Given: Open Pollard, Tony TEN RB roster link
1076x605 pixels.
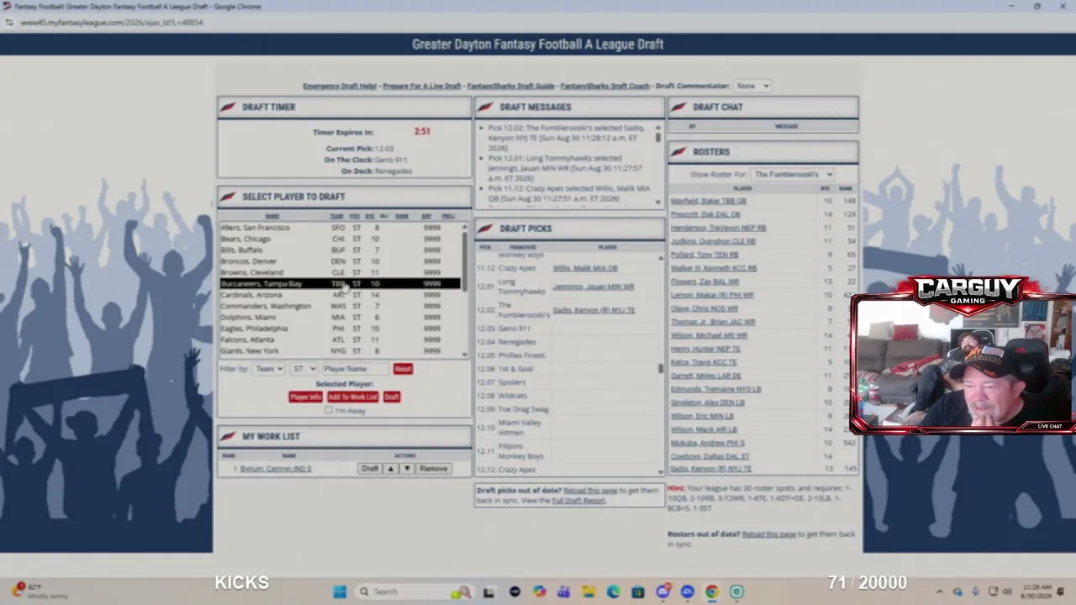Looking at the screenshot, I should [x=704, y=255].
